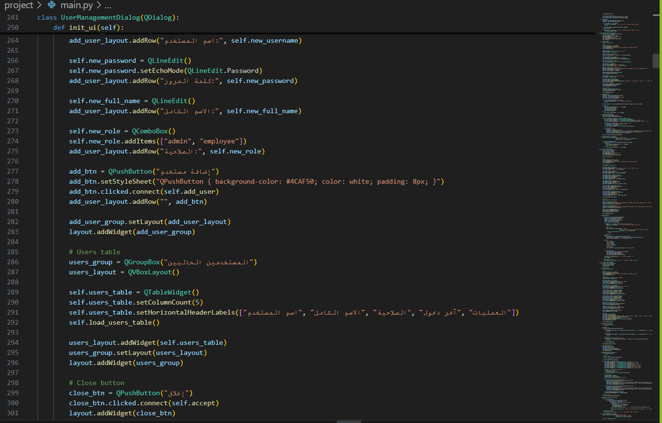Screen dimensions: 662x423
Task: Click the minimap code overview
Action: pos(625,215)
